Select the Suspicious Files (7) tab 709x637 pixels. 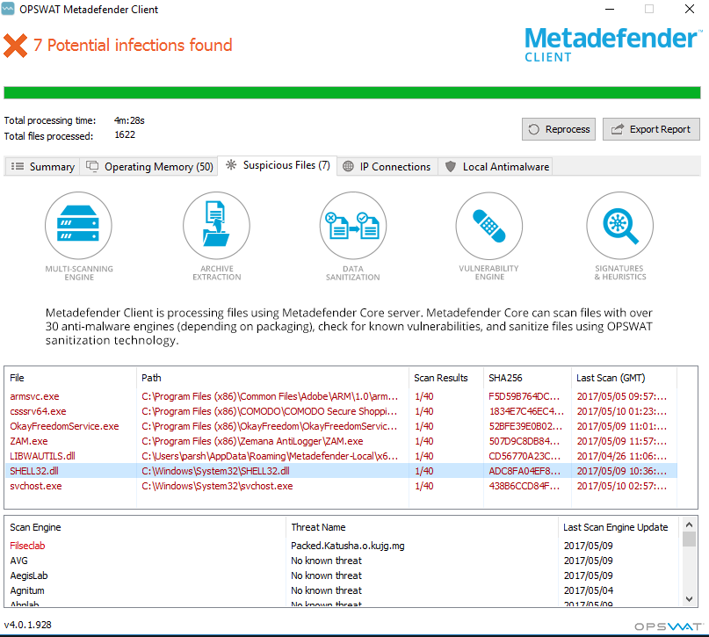pyautogui.click(x=278, y=165)
